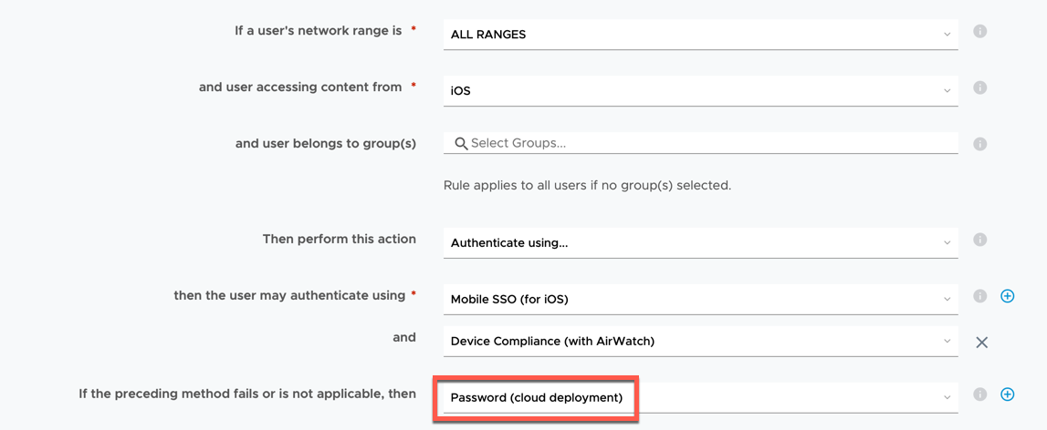Click info icon next to iOS device type
This screenshot has width=1047, height=430.
tap(979, 88)
